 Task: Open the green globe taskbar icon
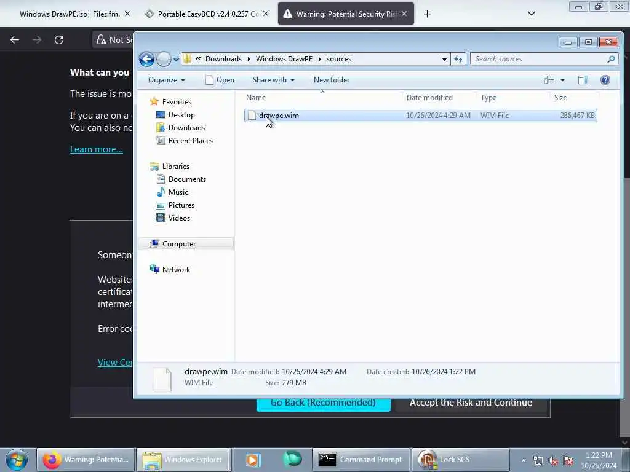click(292, 460)
